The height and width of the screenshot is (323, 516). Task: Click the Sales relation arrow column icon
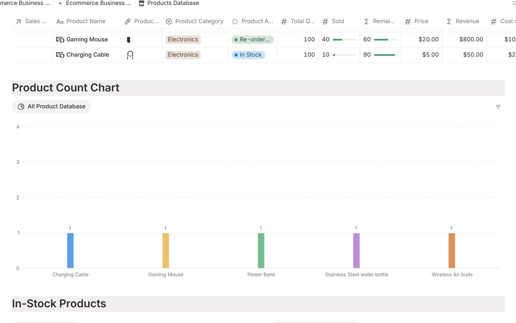[19, 21]
